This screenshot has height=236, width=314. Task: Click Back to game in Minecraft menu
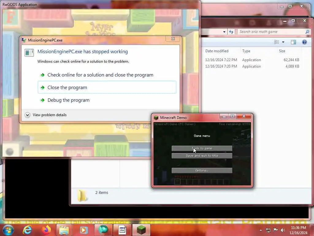[x=202, y=148]
